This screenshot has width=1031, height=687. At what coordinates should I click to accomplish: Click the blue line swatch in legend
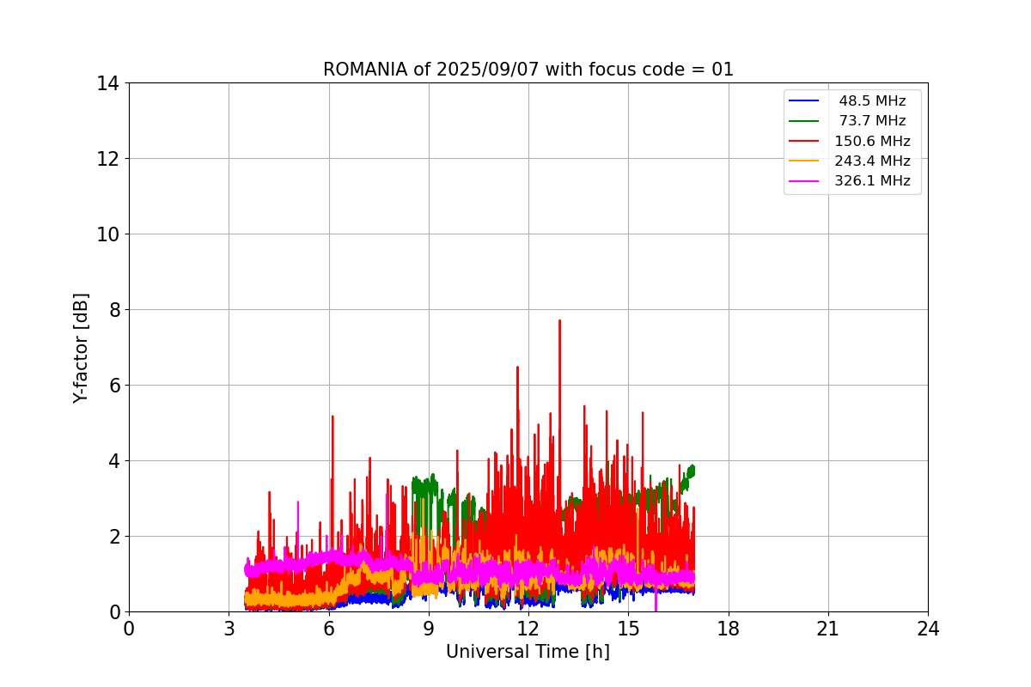(804, 101)
